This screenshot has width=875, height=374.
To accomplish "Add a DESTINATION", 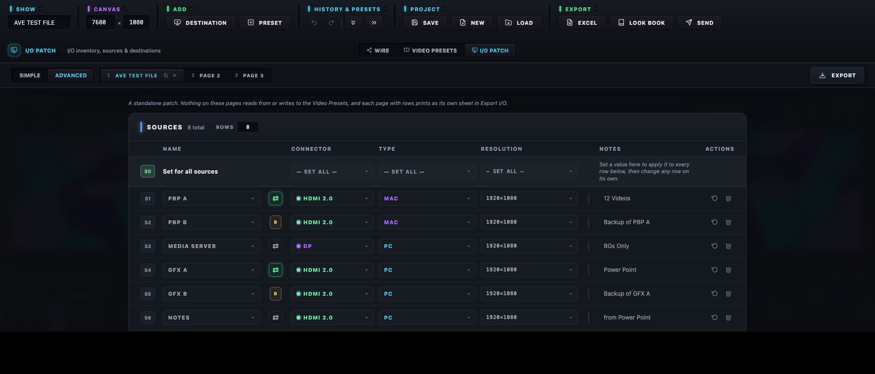I will 200,22.
